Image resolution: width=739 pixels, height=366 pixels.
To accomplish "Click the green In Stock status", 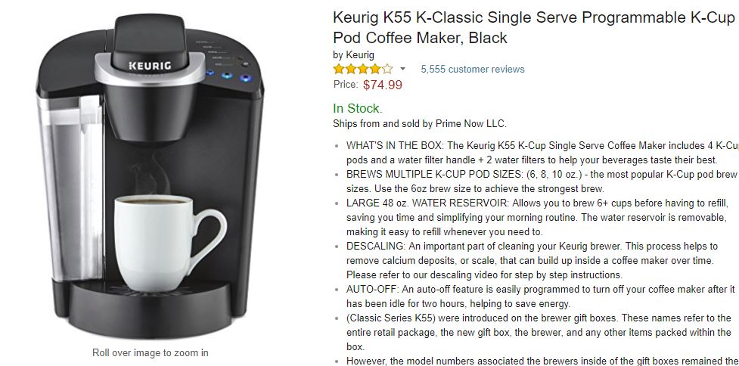I will click(x=357, y=109).
